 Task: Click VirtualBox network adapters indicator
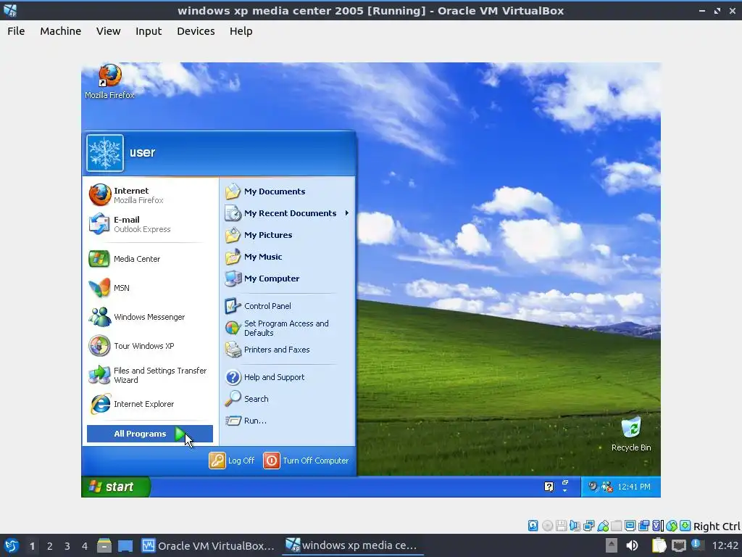(588, 525)
